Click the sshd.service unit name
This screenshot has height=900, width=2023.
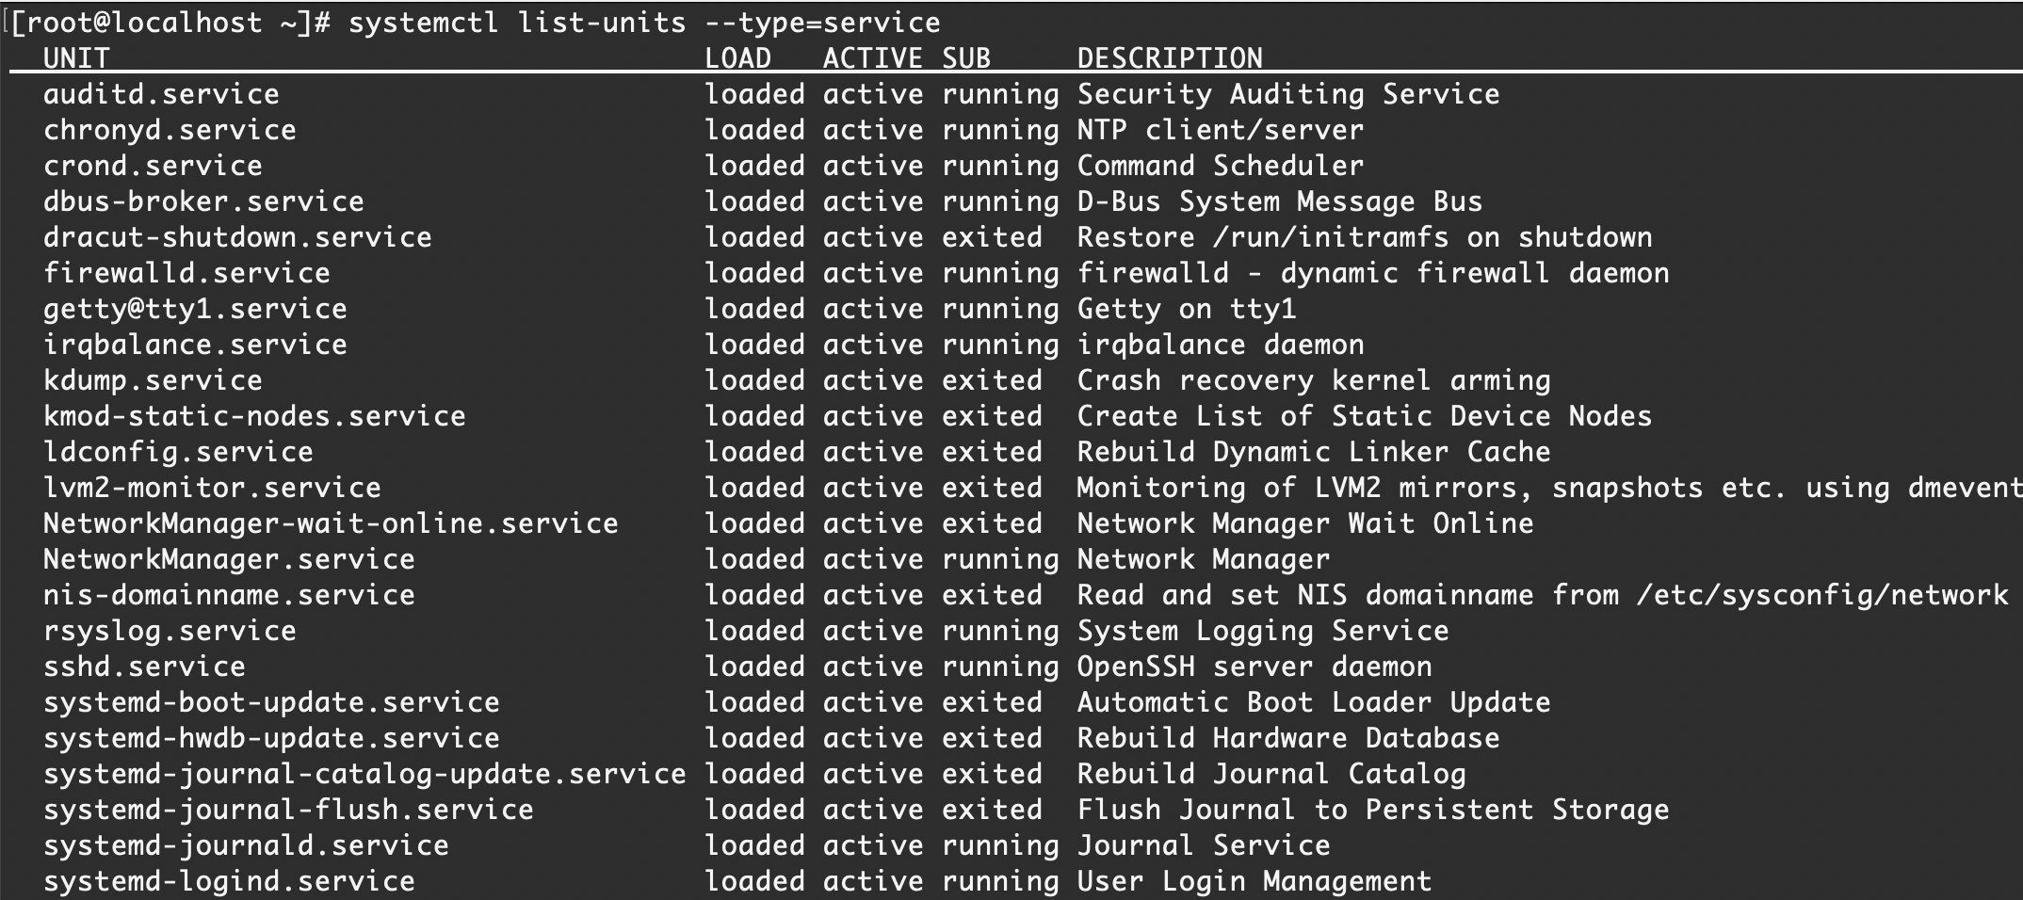click(x=144, y=667)
